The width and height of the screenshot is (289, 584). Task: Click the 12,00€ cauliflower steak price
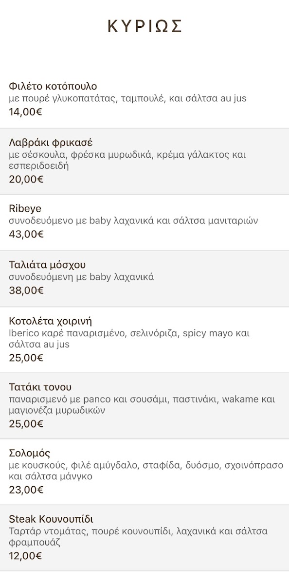coord(25,556)
